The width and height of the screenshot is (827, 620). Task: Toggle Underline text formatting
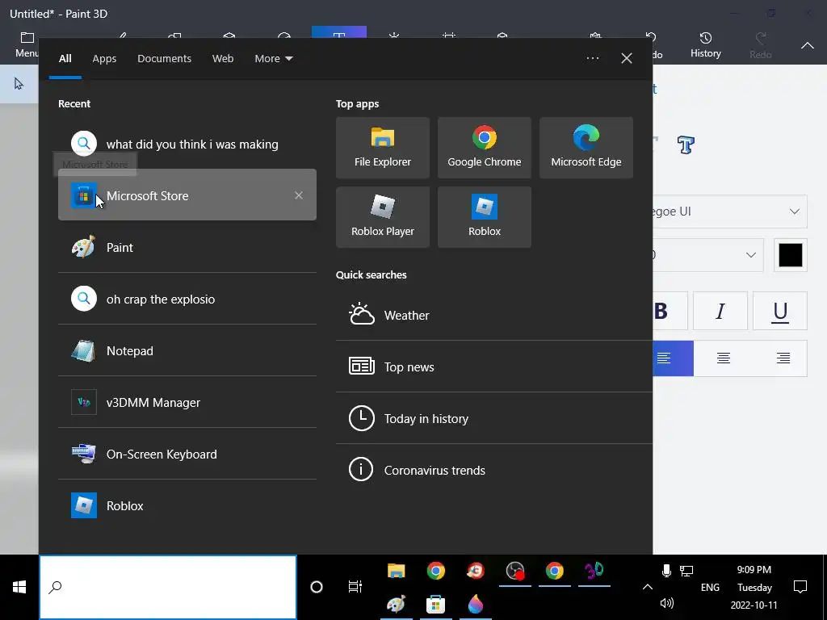click(780, 311)
